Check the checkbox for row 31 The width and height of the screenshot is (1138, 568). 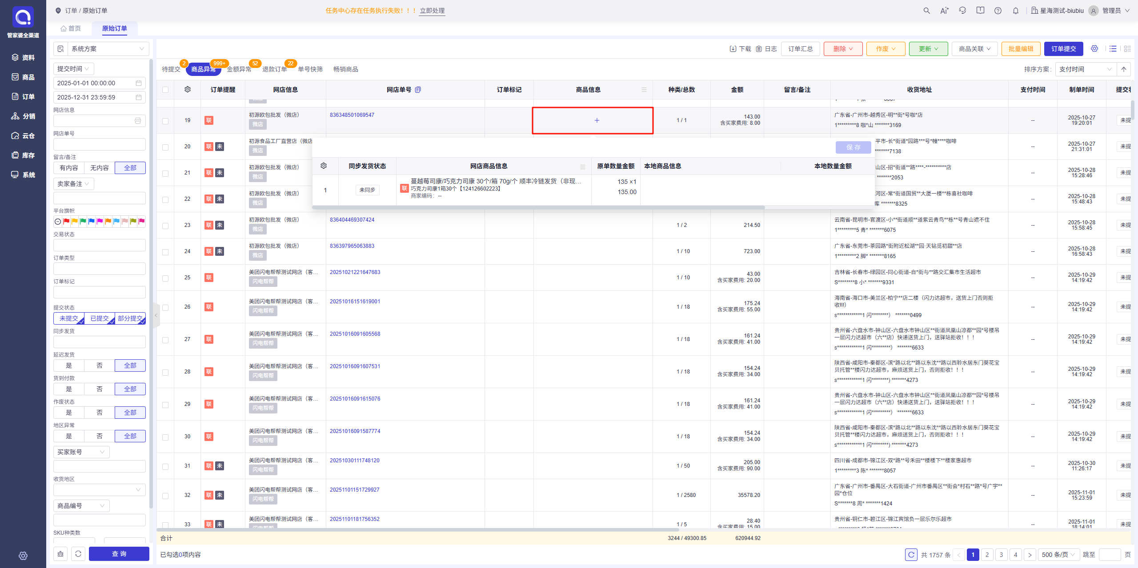tap(165, 466)
